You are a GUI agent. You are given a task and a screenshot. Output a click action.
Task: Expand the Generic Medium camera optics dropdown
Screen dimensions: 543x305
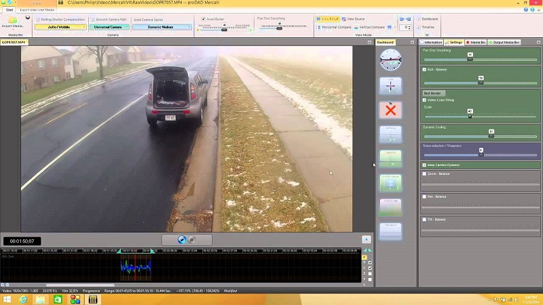[162, 27]
